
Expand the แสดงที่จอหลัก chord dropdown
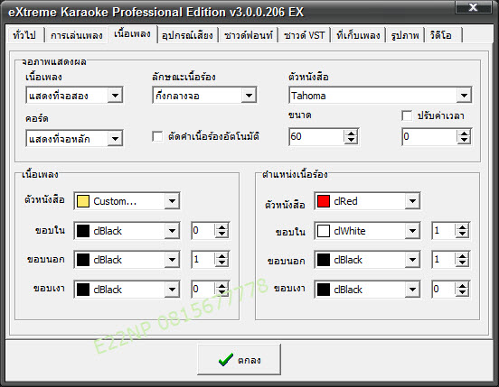point(115,139)
